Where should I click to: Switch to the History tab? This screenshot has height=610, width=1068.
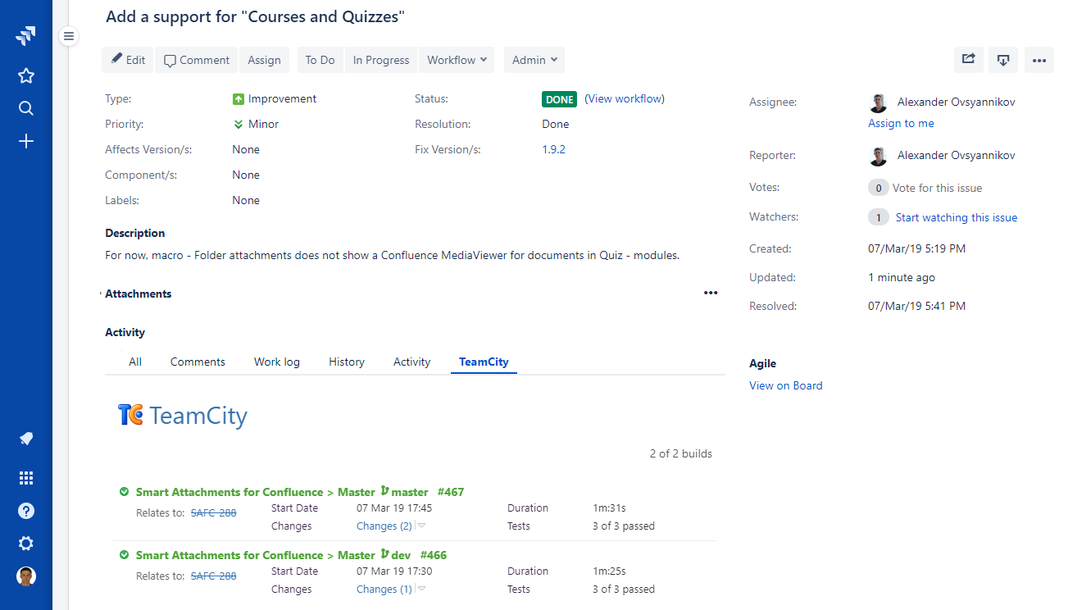coord(346,362)
